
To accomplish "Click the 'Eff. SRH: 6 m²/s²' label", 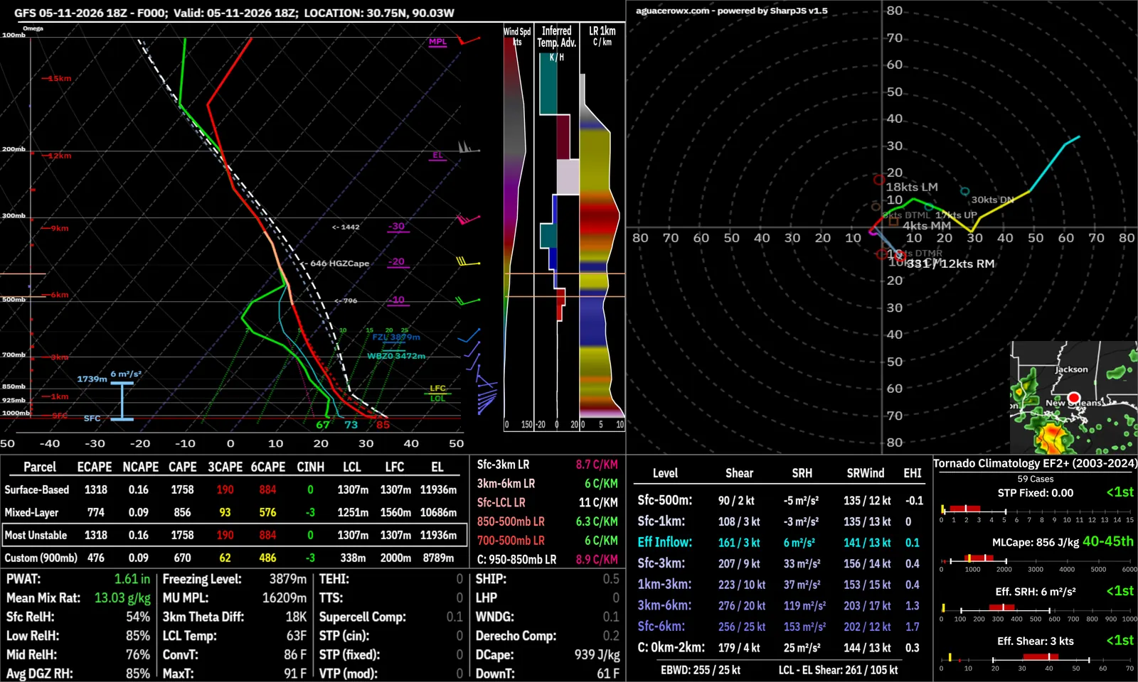I will click(1036, 591).
